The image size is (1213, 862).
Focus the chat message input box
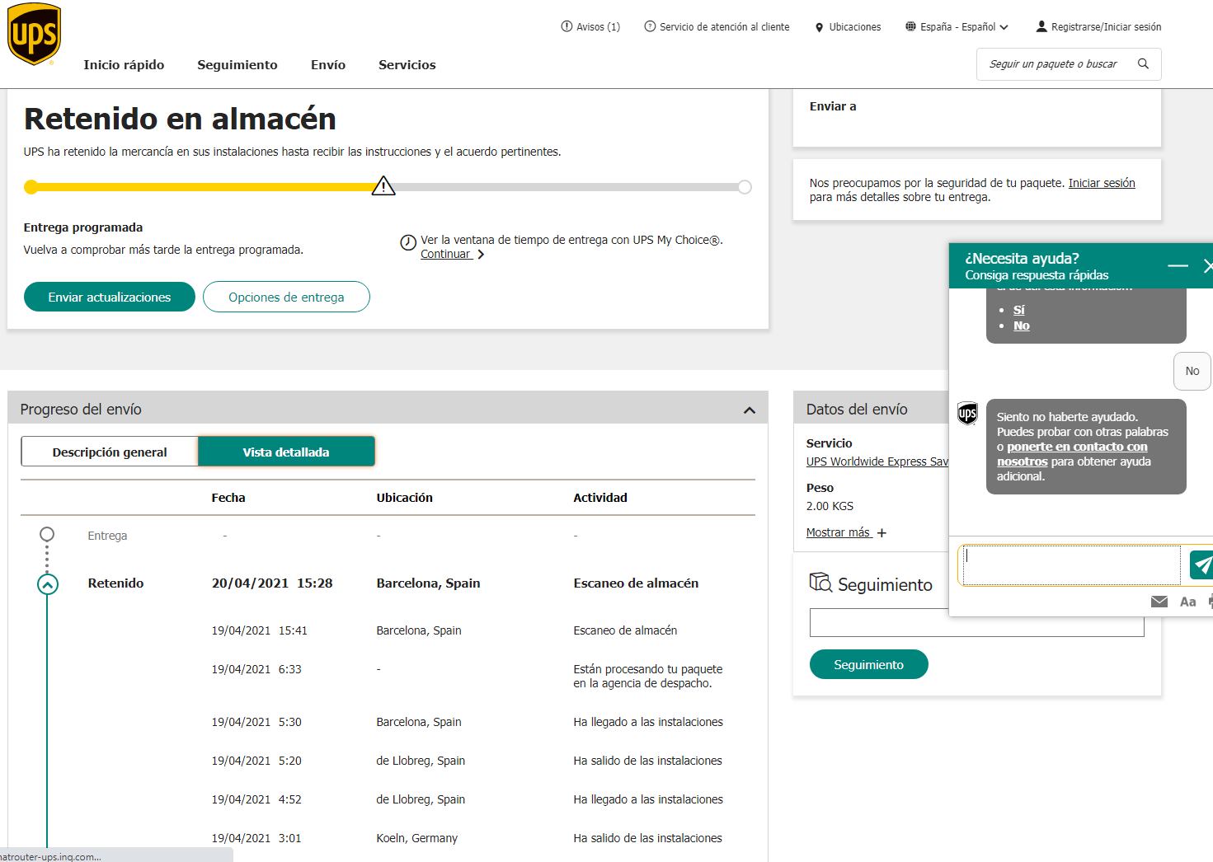(x=1070, y=565)
